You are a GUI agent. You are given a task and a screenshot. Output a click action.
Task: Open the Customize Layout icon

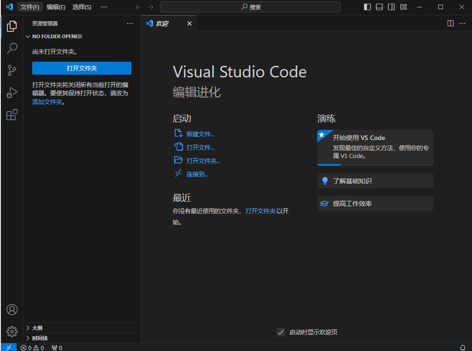click(x=403, y=7)
